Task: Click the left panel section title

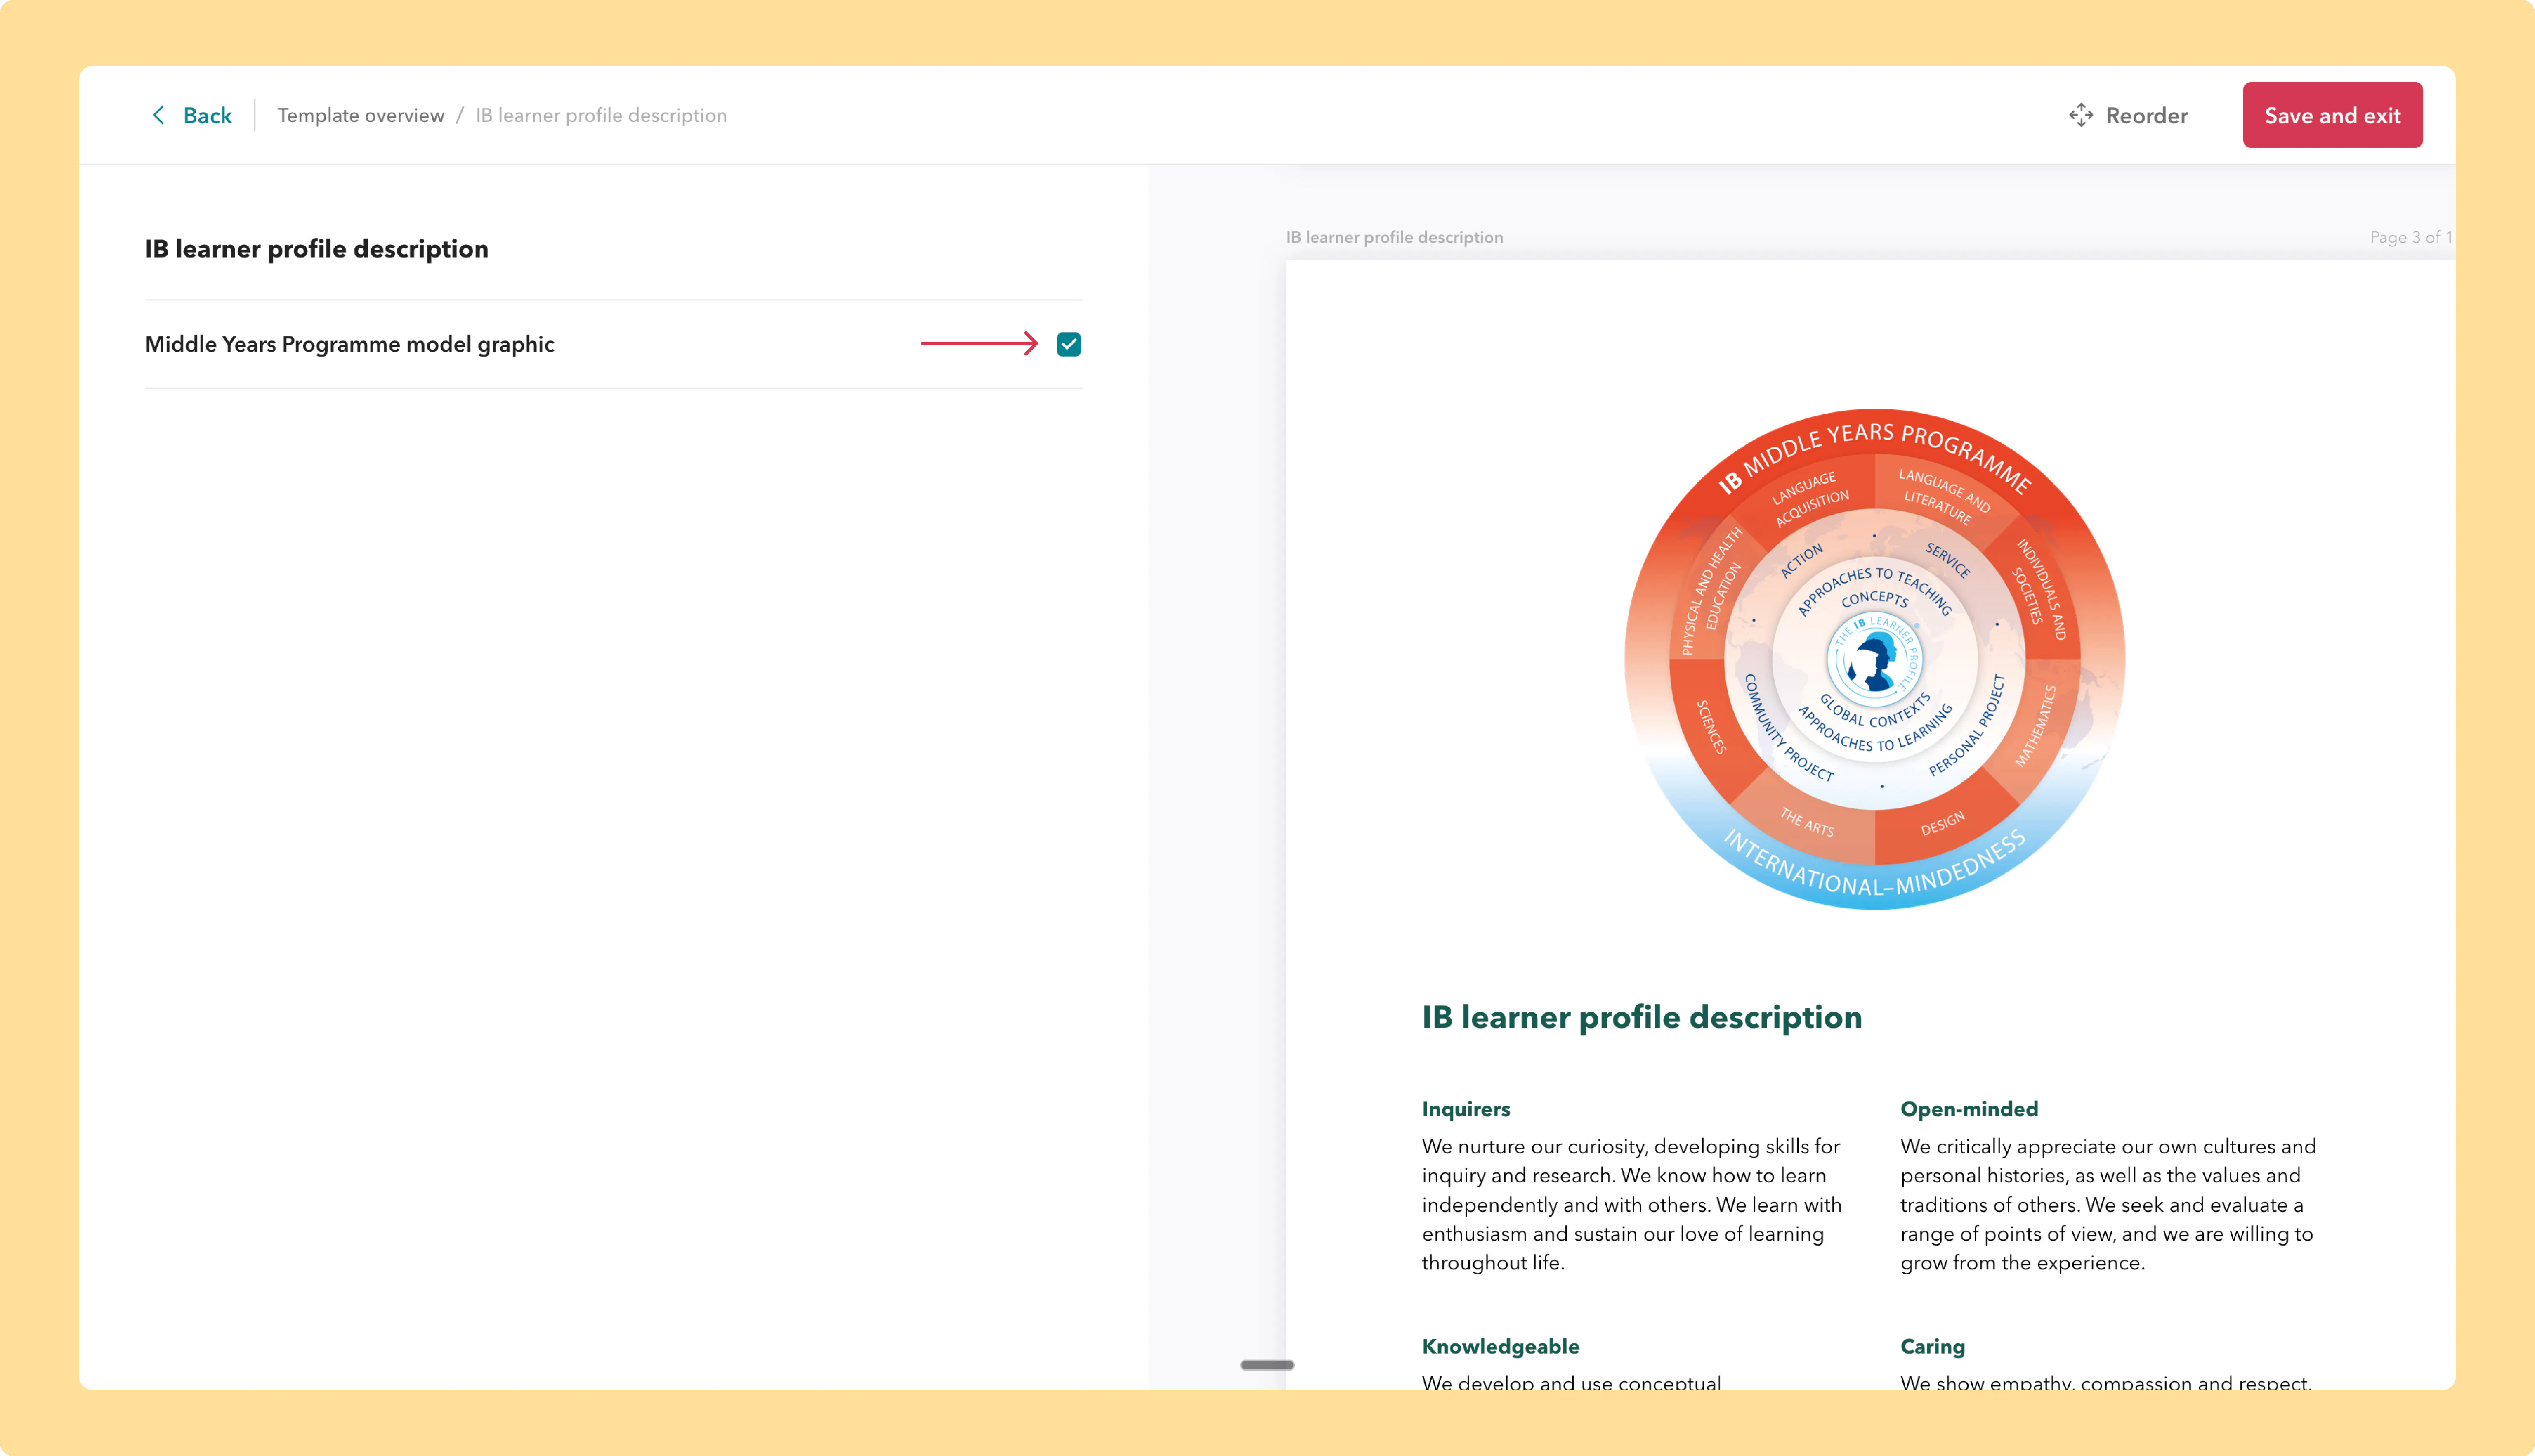Action: pos(317,249)
